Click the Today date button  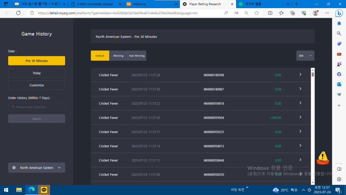click(x=37, y=73)
